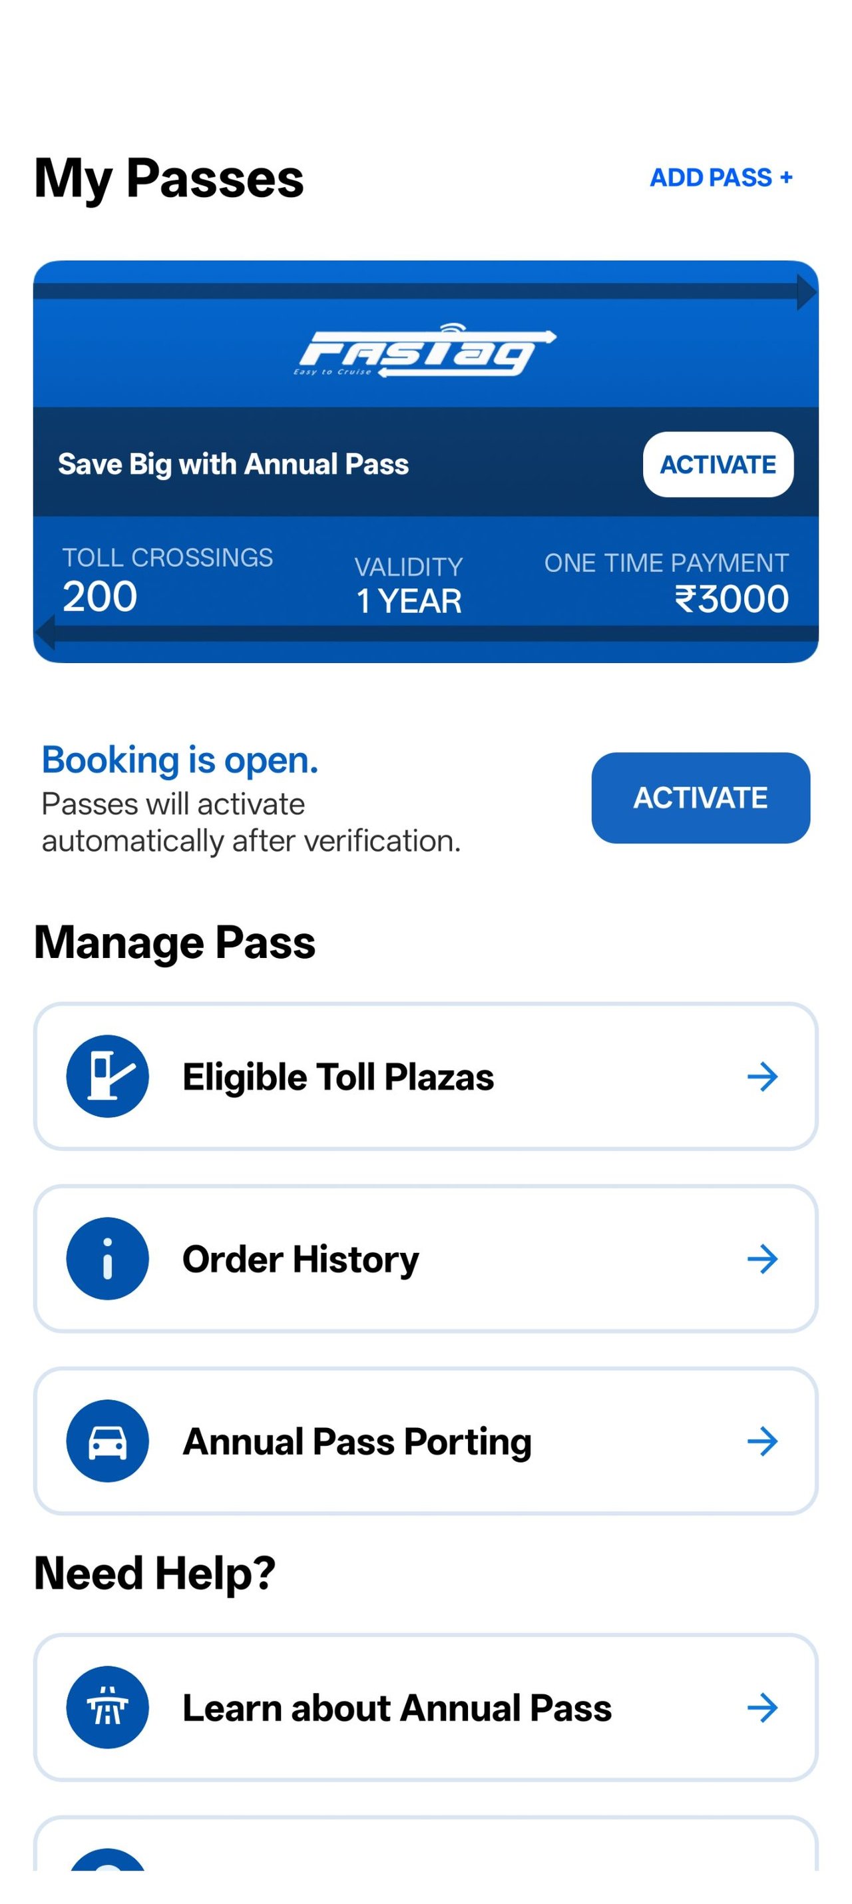852x1904 pixels.
Task: Click the arrow beside Eligible Toll Plazas
Action: (x=762, y=1077)
